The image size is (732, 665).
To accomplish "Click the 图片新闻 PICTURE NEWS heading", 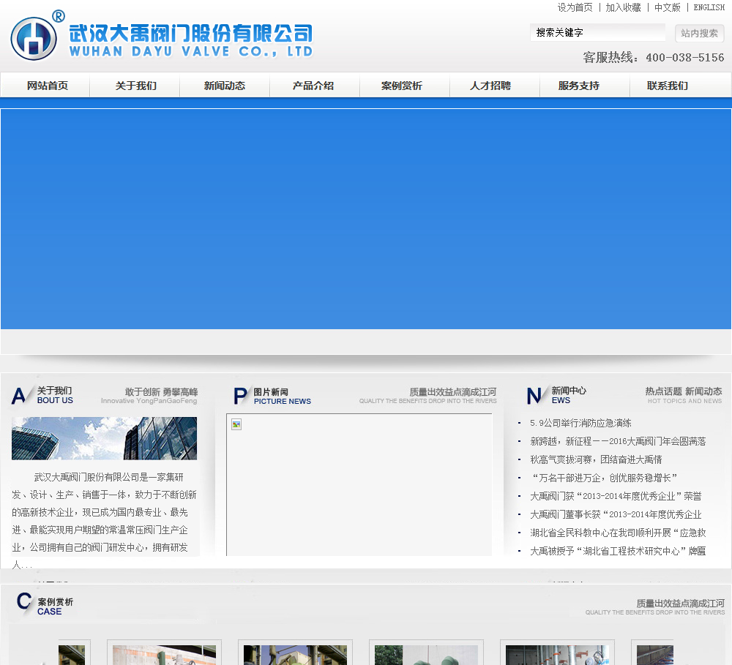I will (272, 397).
